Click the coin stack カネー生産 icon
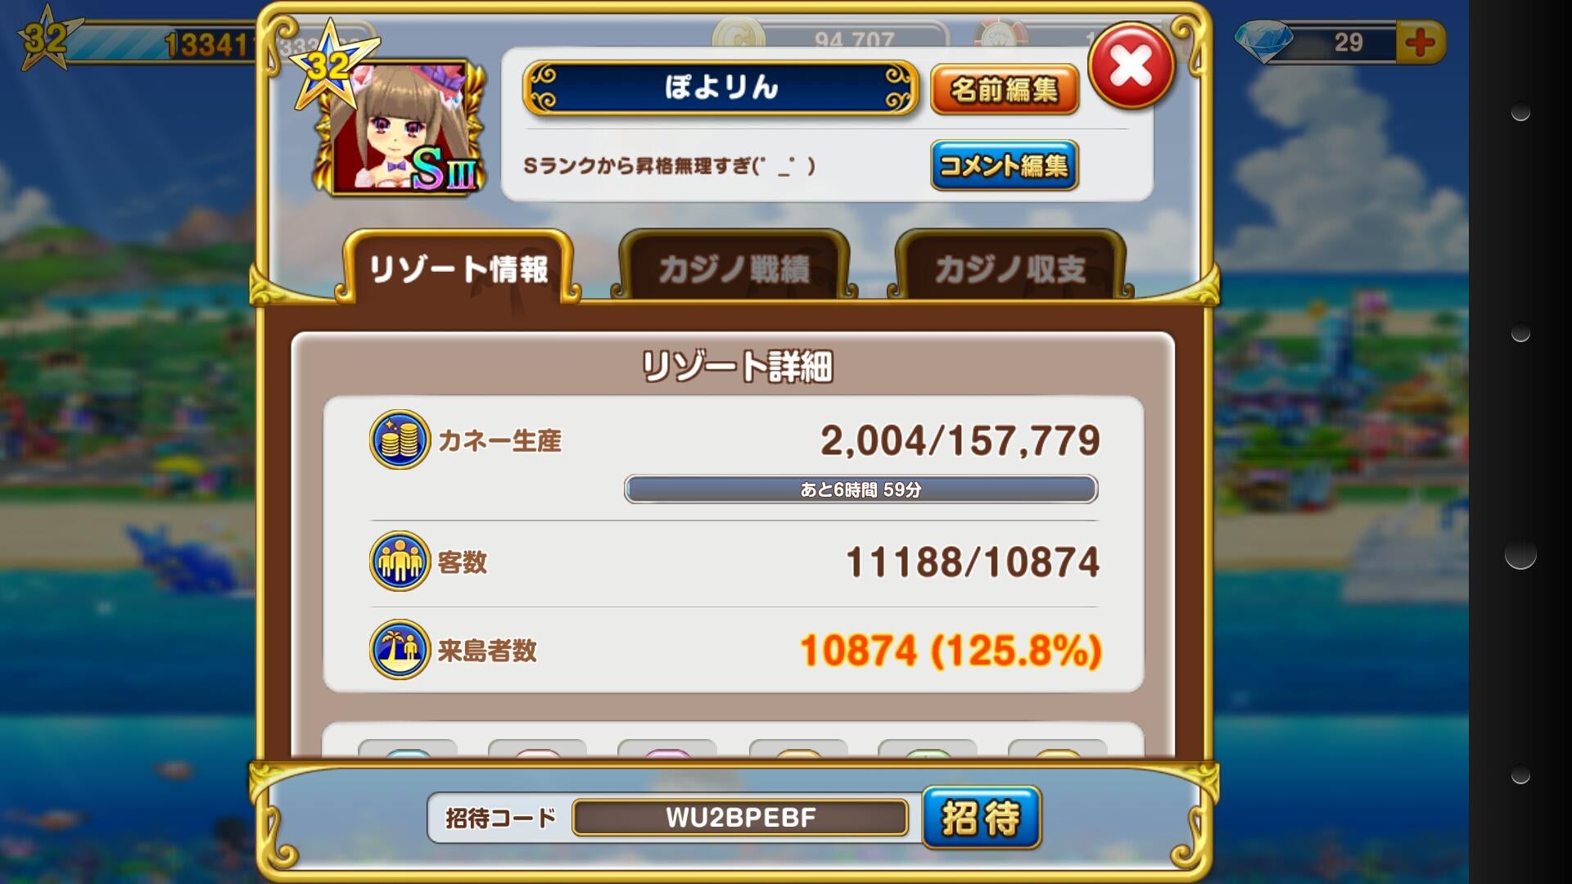The height and width of the screenshot is (884, 1572). (x=400, y=440)
